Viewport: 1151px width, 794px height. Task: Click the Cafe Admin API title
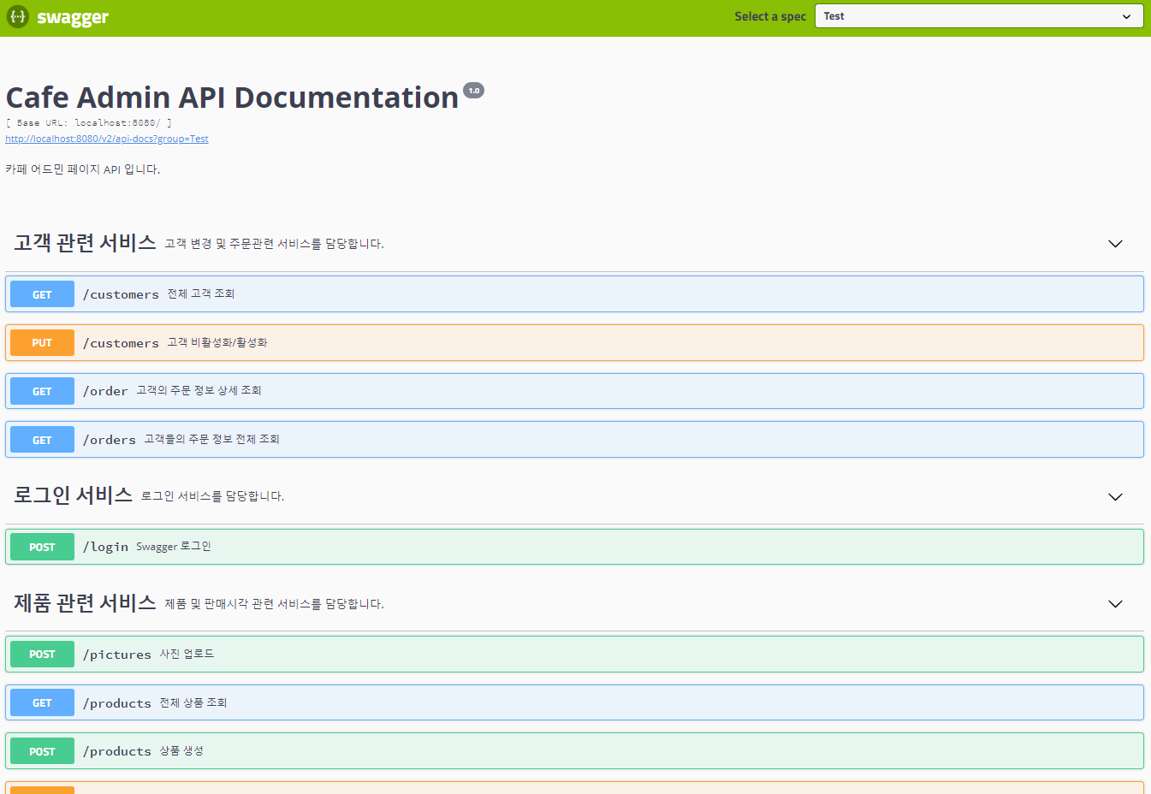231,97
